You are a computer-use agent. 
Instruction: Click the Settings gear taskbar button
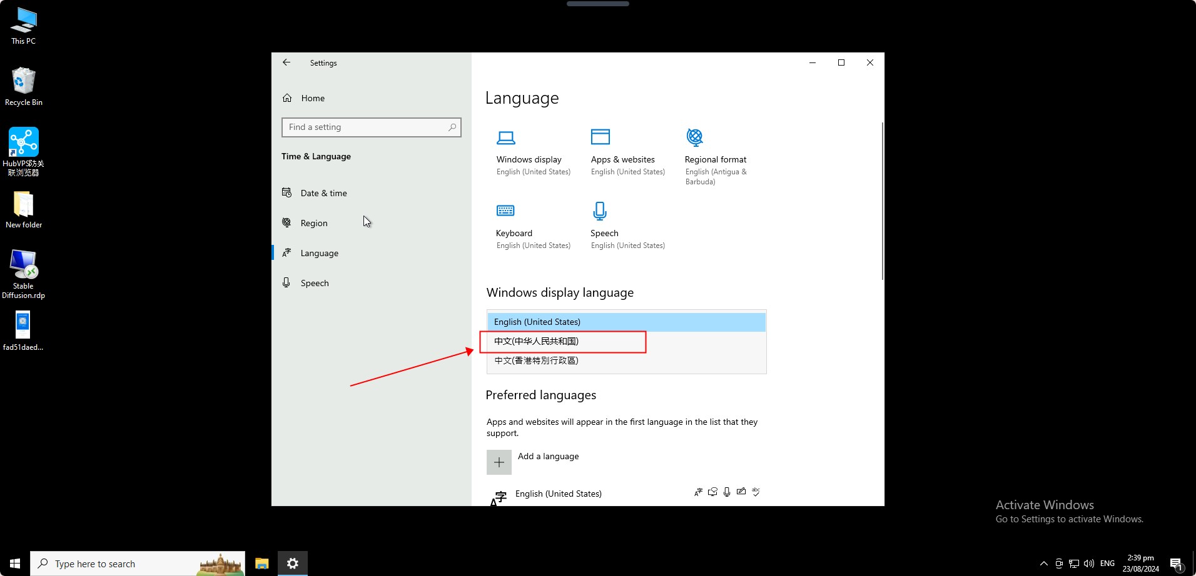(x=292, y=564)
